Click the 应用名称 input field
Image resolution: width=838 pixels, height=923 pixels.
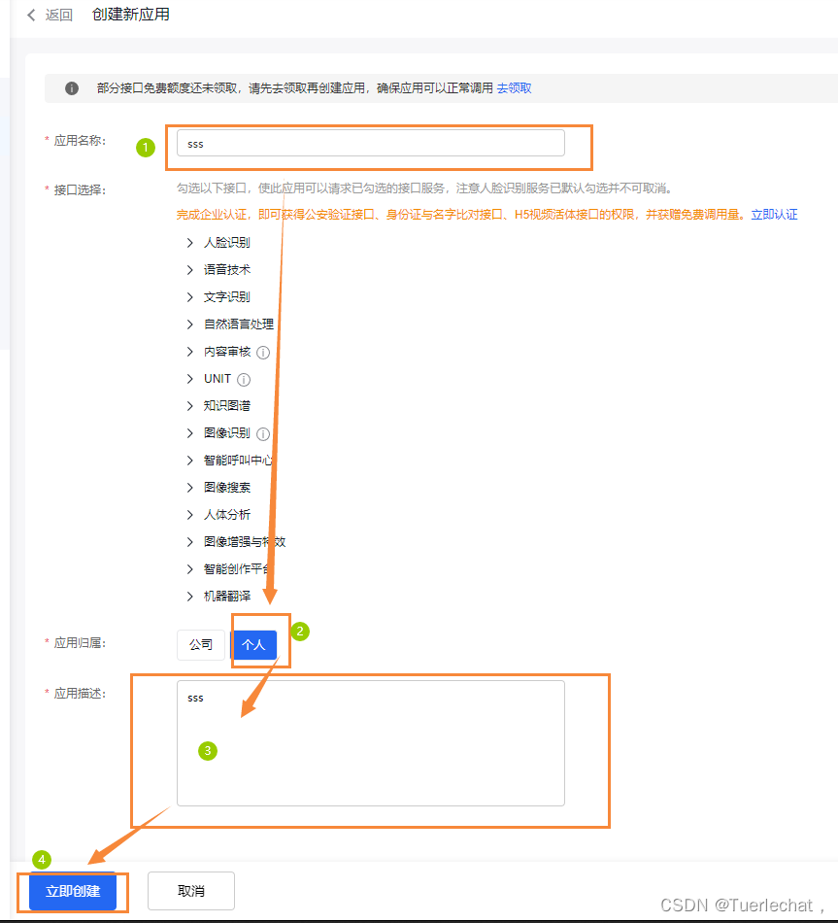click(x=371, y=143)
